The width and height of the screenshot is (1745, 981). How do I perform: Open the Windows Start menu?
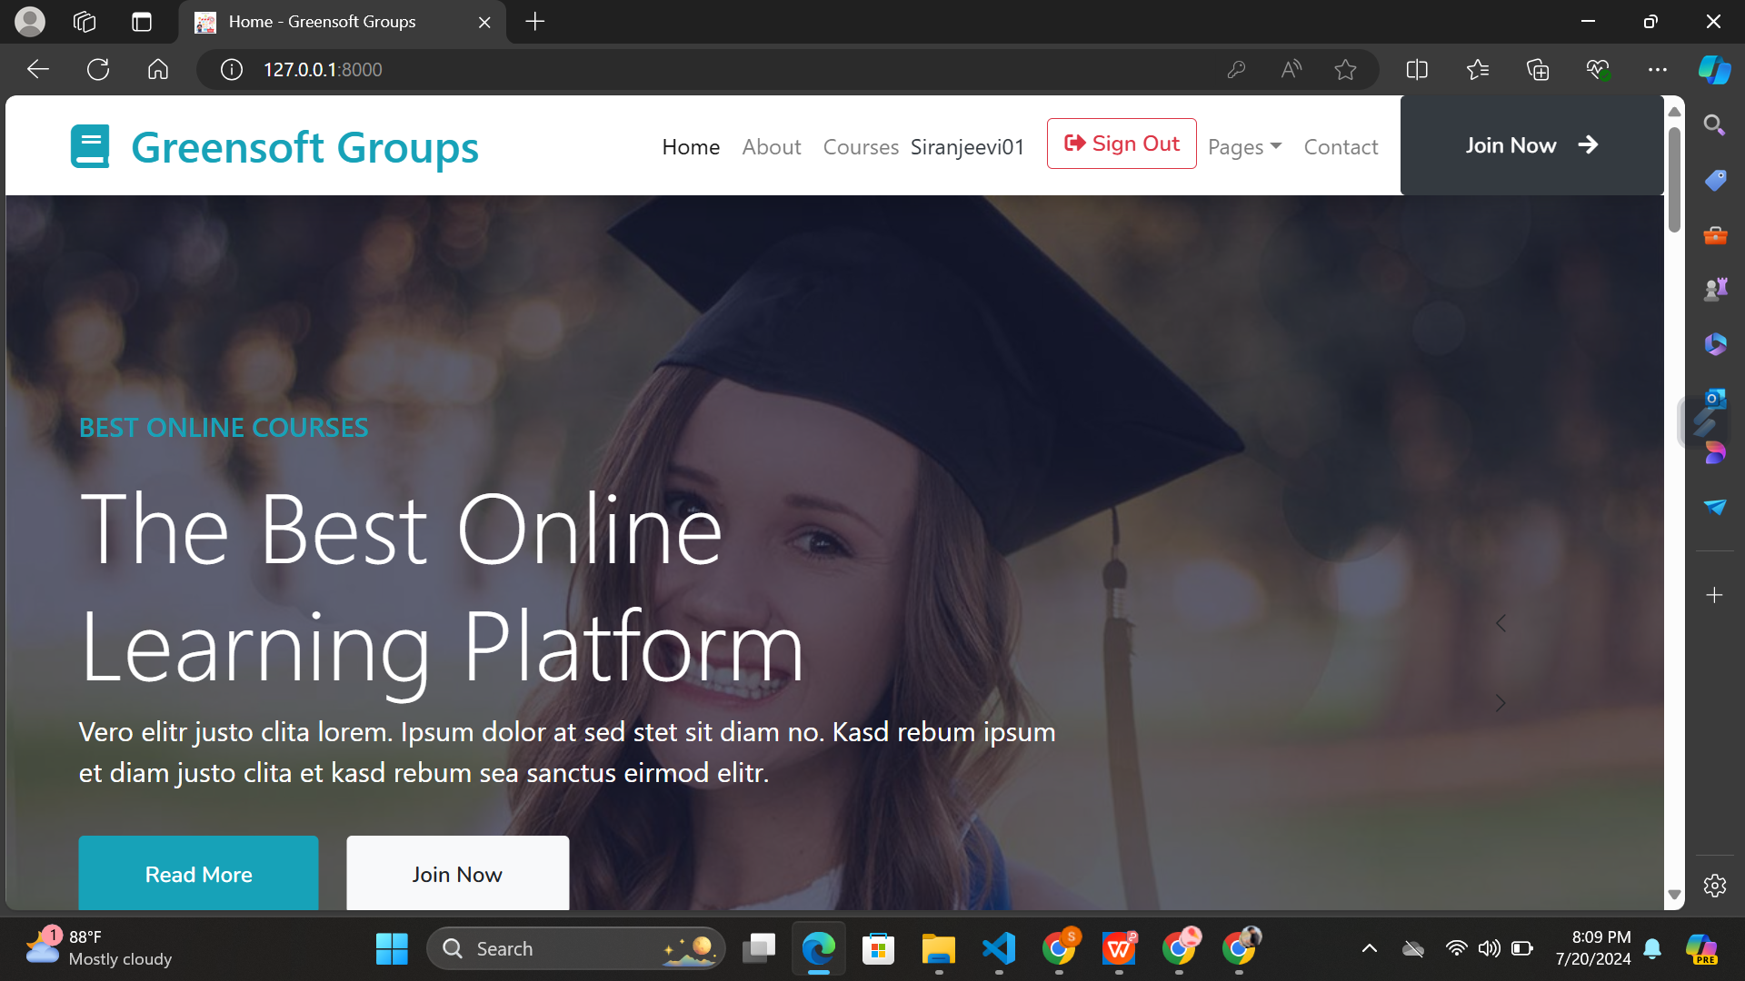click(x=392, y=949)
